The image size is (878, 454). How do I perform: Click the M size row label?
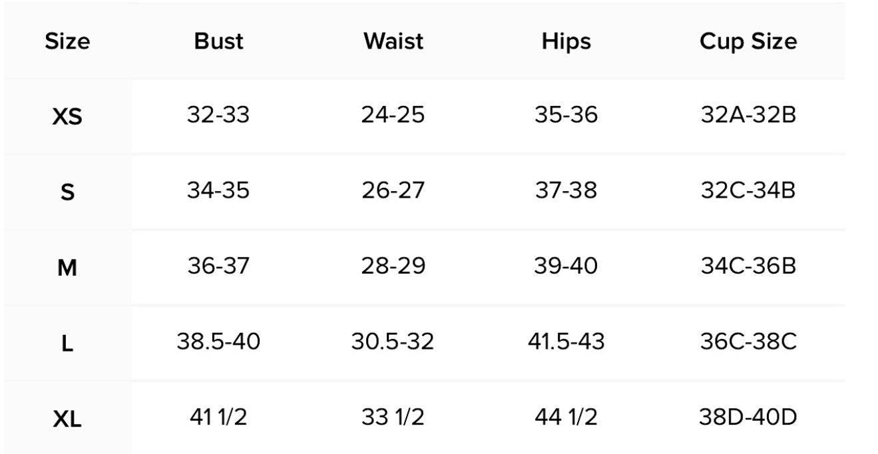pos(67,268)
